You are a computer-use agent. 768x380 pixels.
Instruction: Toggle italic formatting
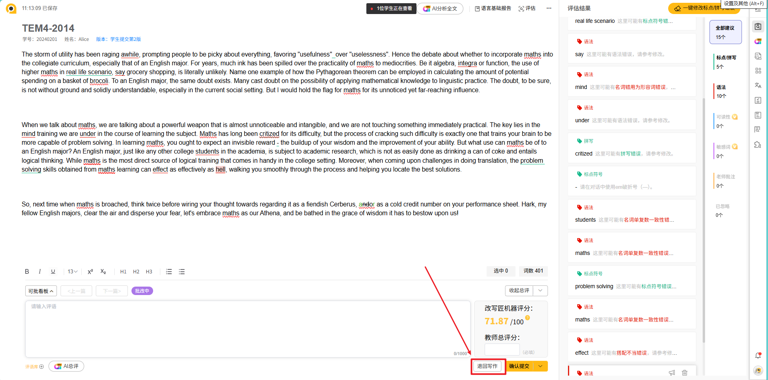(40, 272)
